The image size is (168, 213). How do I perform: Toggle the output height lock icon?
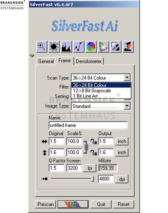(x=94, y=152)
